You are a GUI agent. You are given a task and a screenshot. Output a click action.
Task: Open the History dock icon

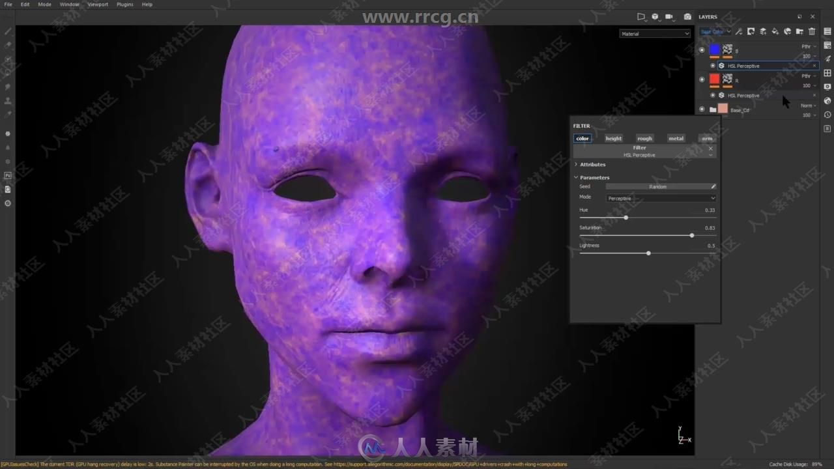[827, 115]
